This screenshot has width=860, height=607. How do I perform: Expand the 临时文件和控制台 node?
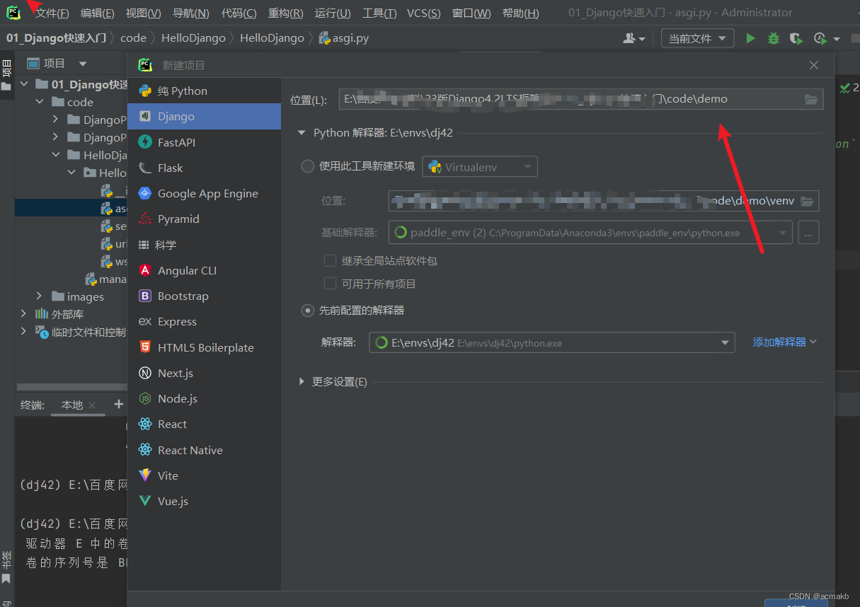coord(23,331)
